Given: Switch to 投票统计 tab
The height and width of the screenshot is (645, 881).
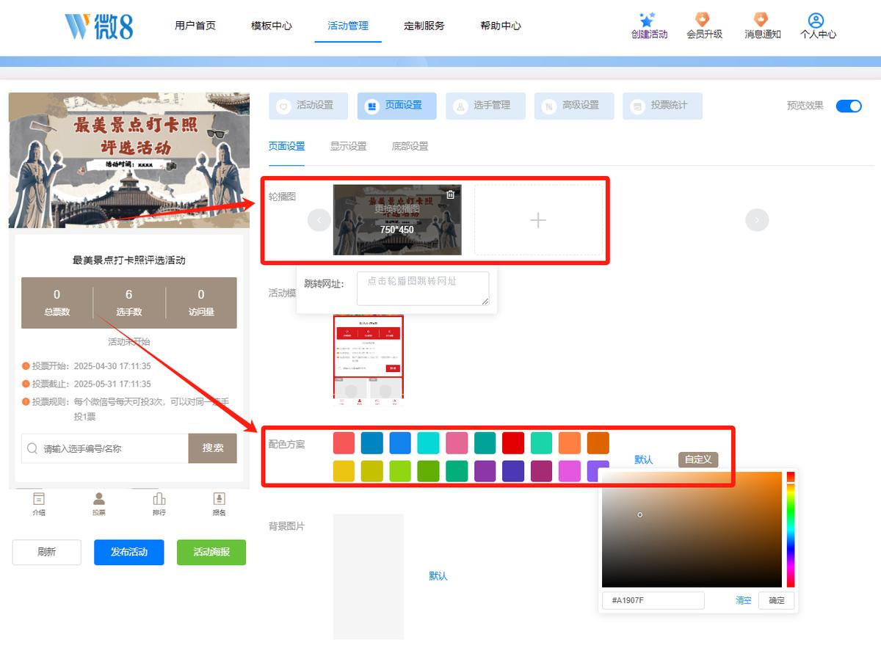Looking at the screenshot, I should (x=662, y=106).
